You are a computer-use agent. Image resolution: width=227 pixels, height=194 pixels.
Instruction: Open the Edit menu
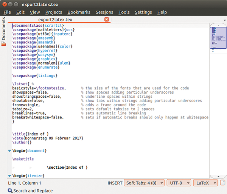[20, 12]
